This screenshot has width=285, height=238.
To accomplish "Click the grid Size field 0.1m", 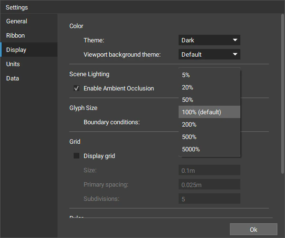I will [209, 170].
